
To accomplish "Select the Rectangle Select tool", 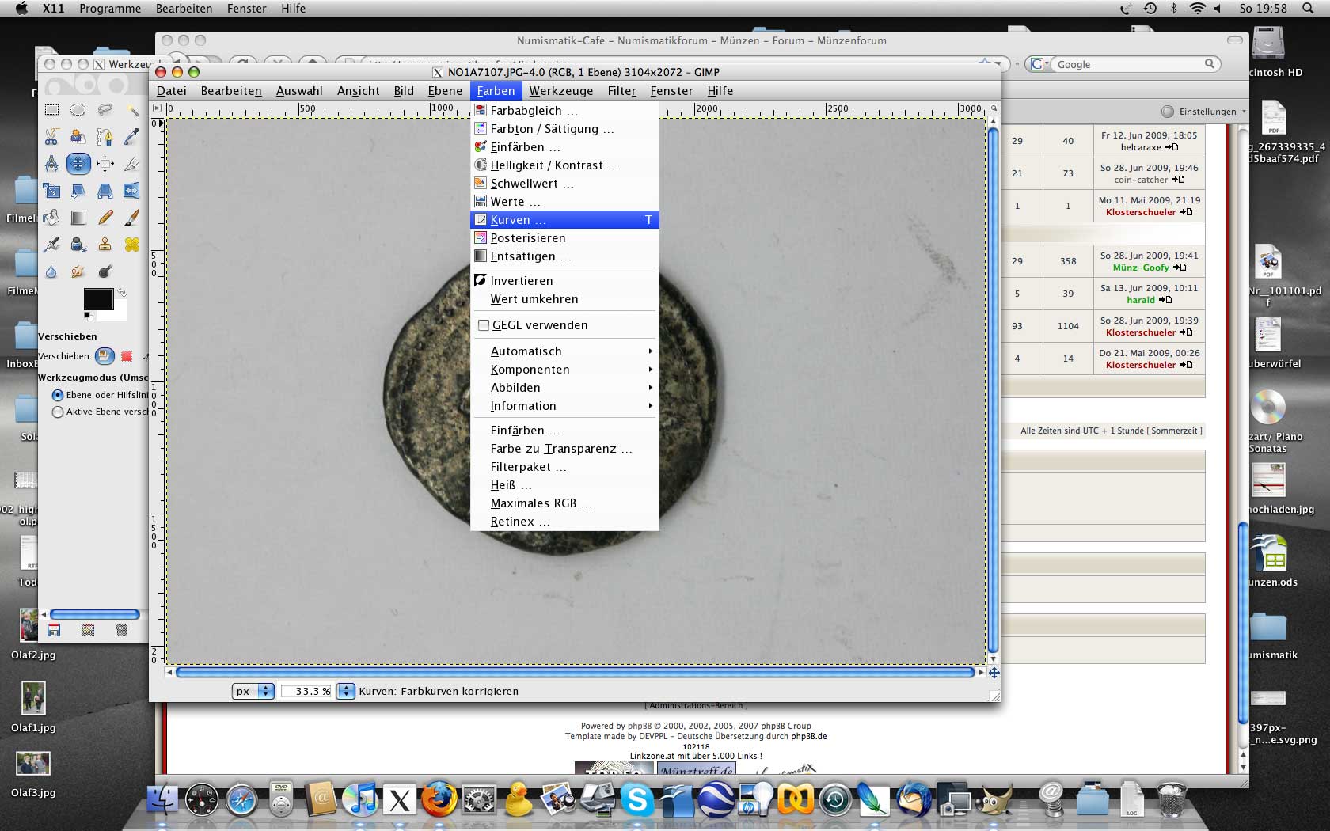I will [x=51, y=110].
